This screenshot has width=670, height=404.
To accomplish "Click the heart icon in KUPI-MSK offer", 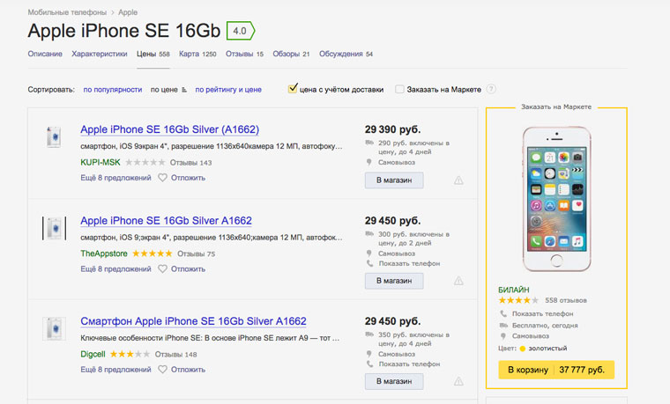I will [162, 178].
